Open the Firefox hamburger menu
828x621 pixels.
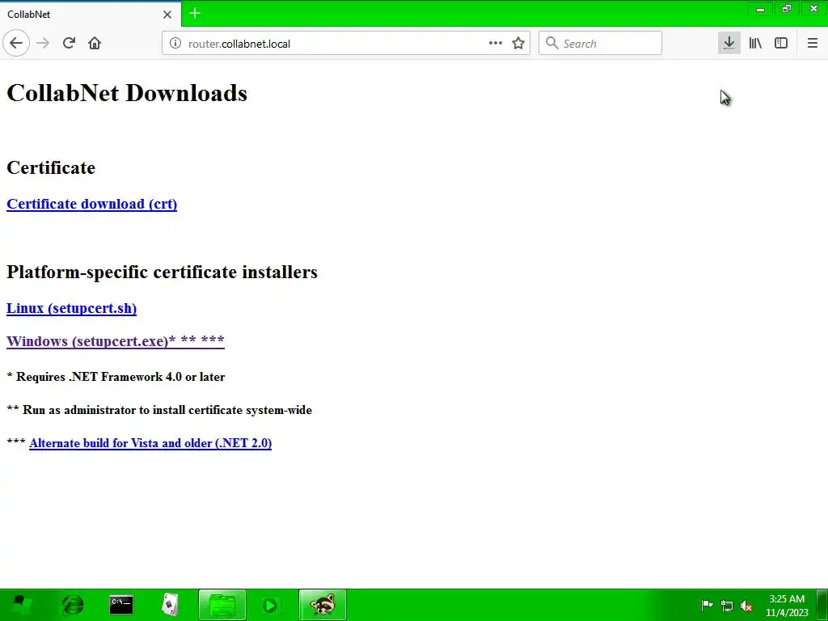[812, 44]
